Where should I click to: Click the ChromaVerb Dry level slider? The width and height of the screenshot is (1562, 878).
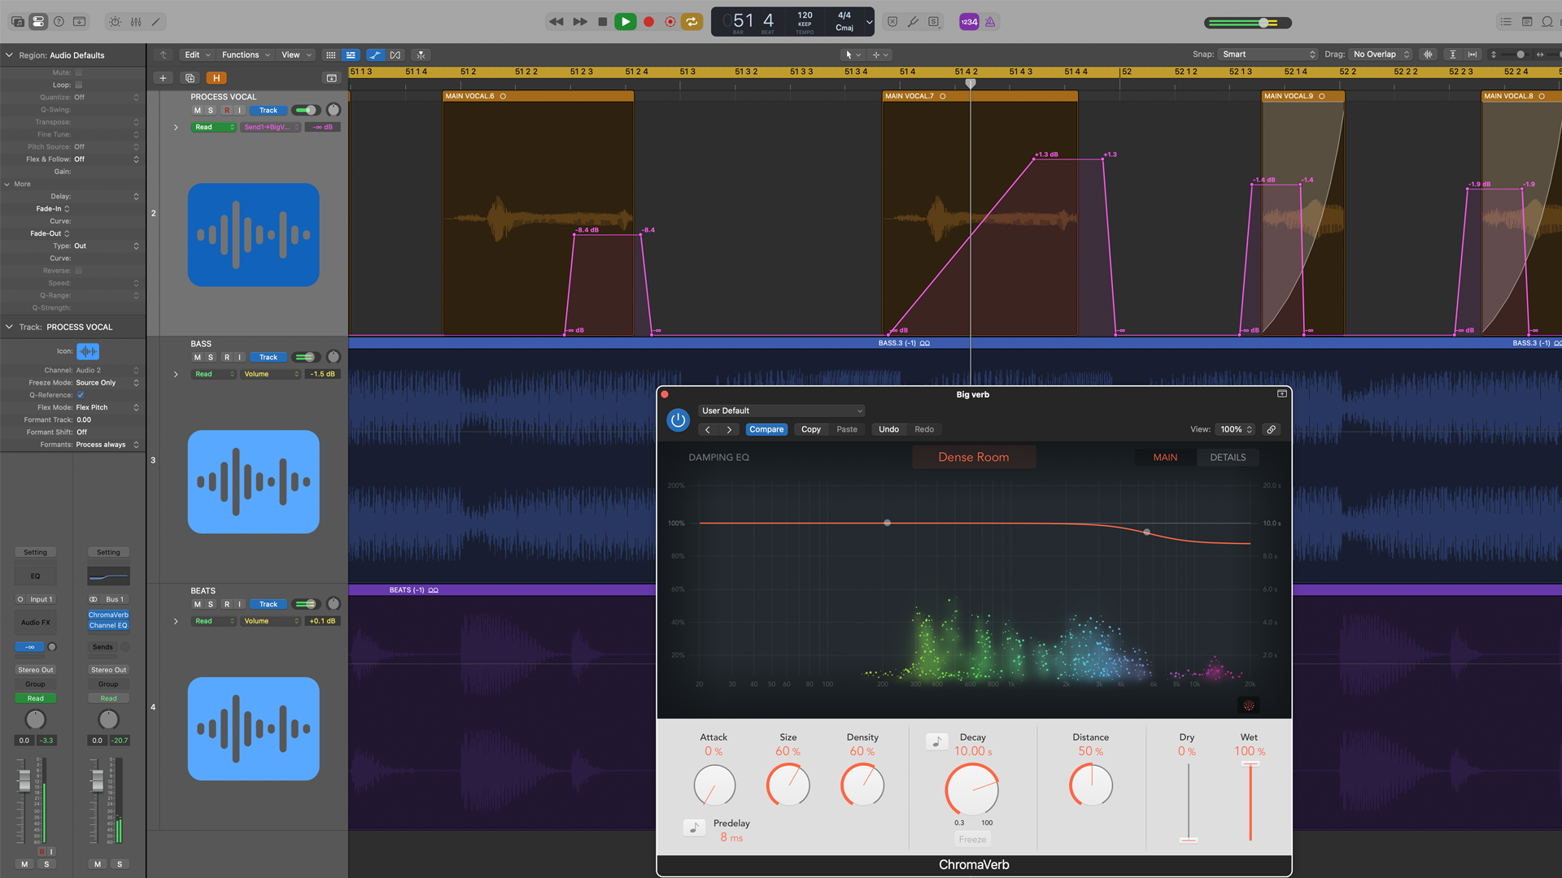pyautogui.click(x=1188, y=802)
